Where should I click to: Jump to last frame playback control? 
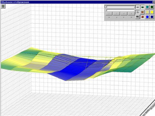131,17
